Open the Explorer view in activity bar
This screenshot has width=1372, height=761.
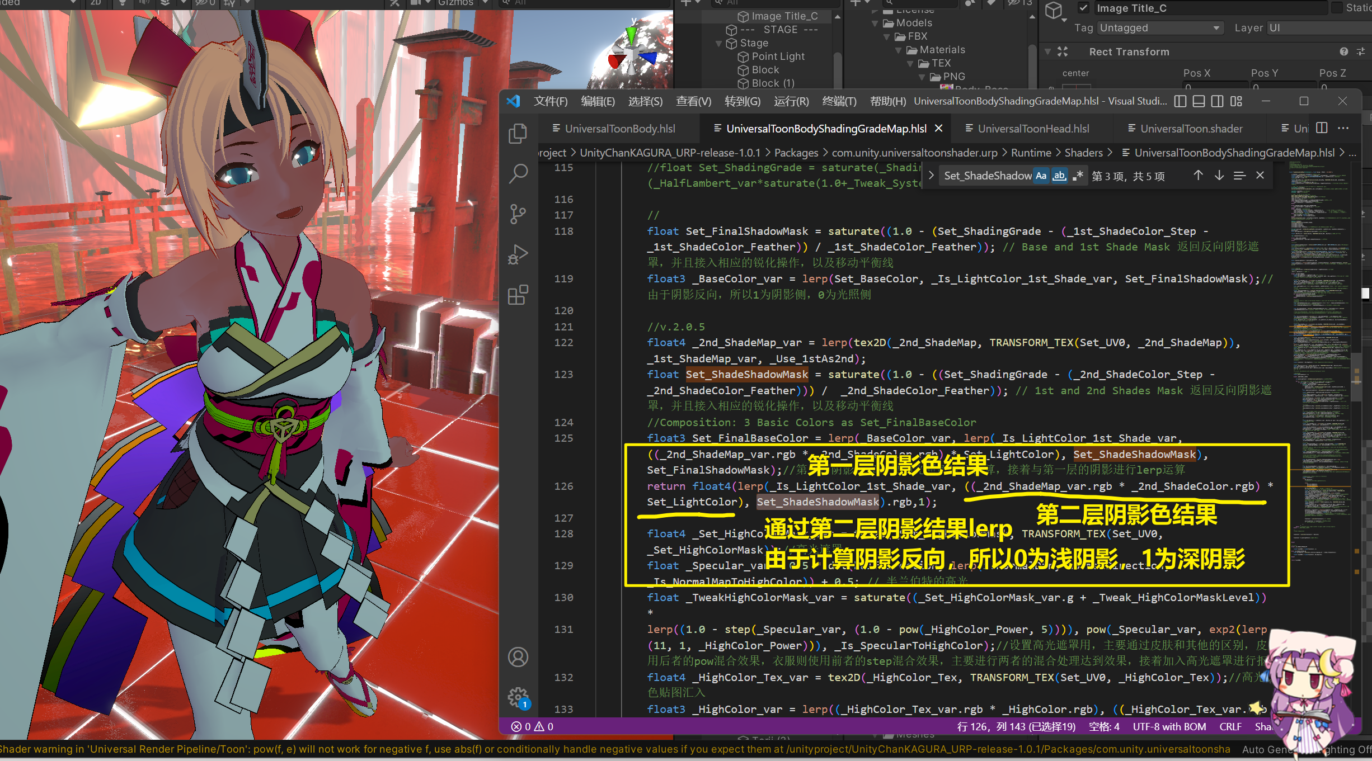(x=518, y=134)
